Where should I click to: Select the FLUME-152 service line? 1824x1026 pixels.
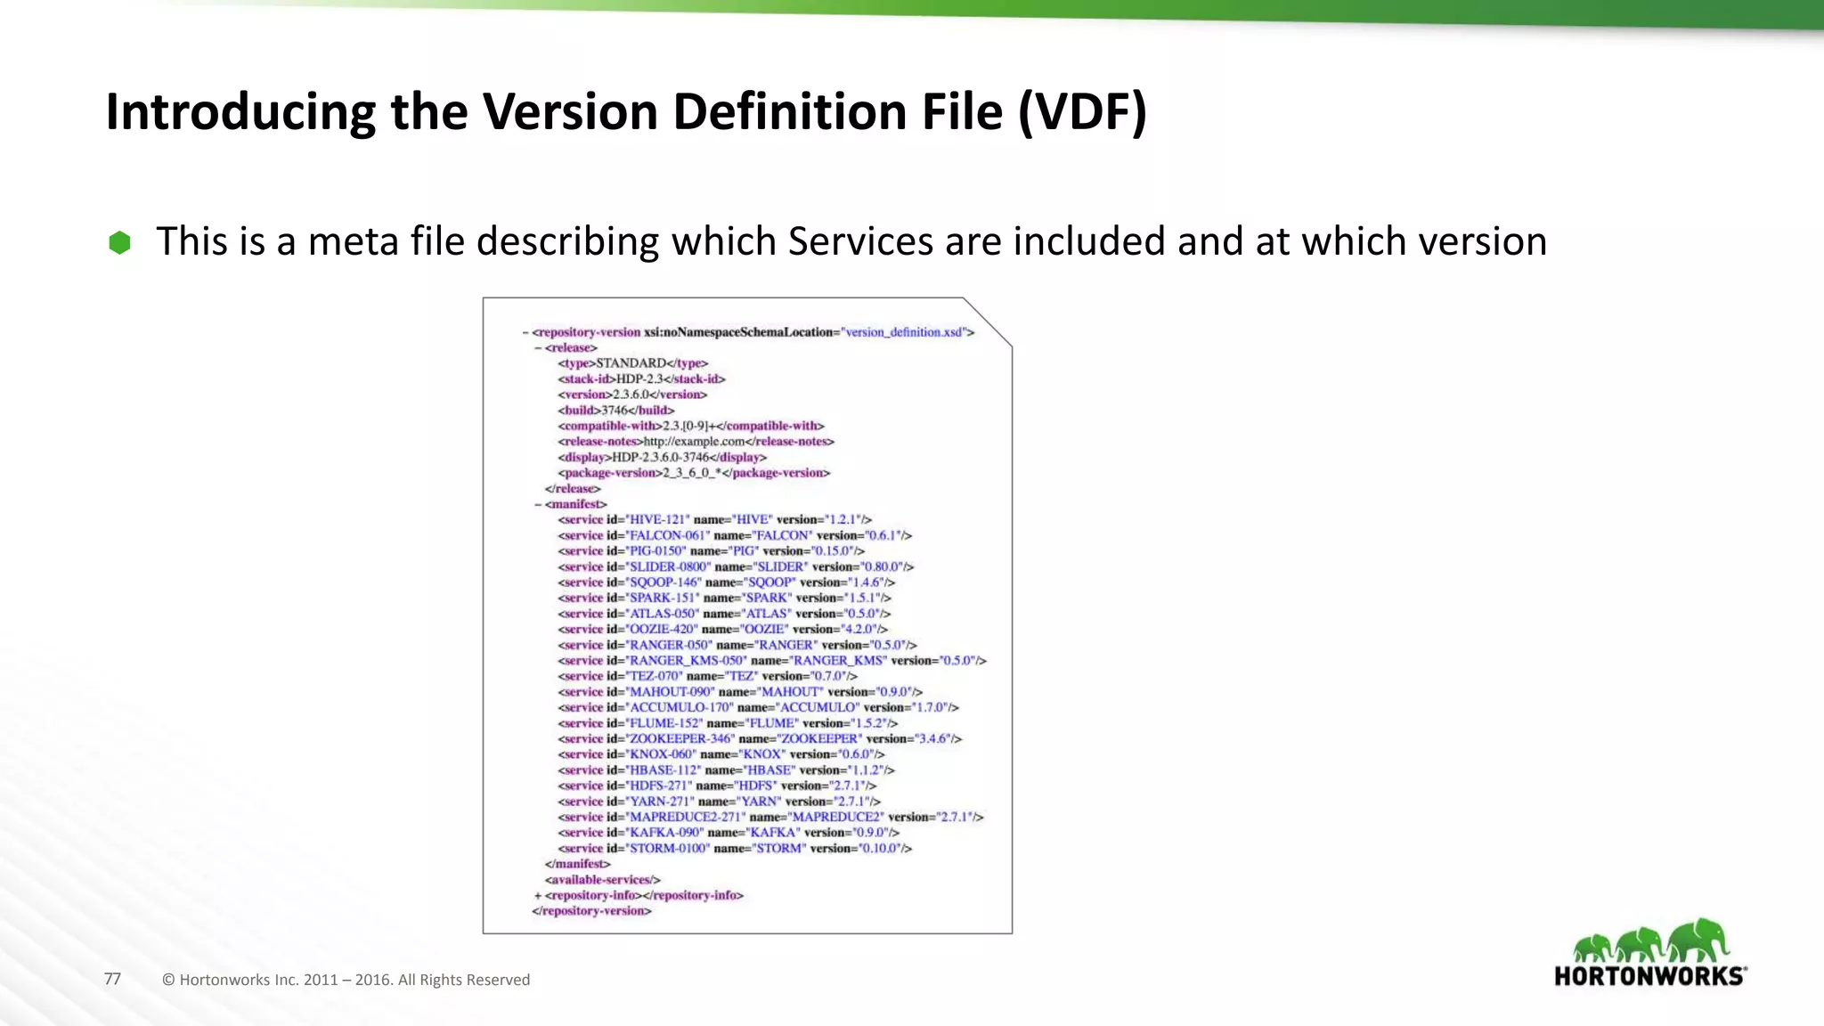[x=728, y=723]
